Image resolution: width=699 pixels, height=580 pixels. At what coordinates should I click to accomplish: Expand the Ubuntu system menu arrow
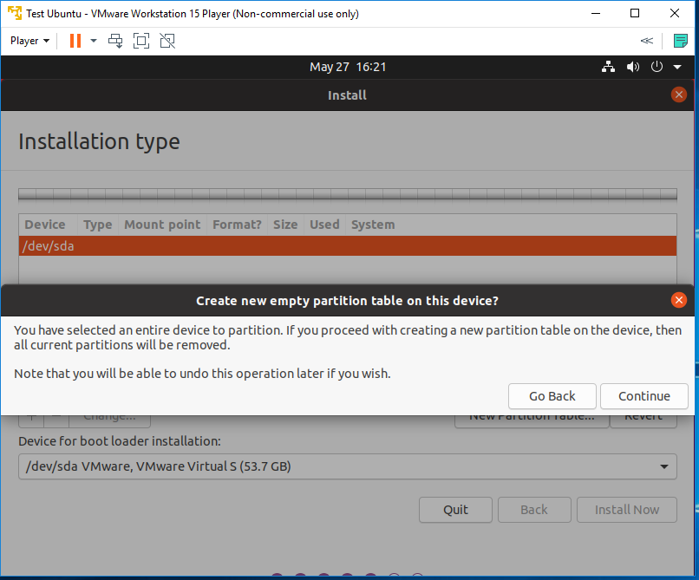pos(677,67)
